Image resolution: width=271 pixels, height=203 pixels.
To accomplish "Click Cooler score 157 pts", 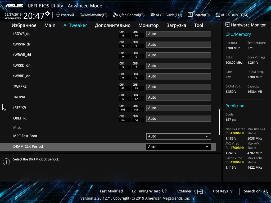I will (x=231, y=120).
